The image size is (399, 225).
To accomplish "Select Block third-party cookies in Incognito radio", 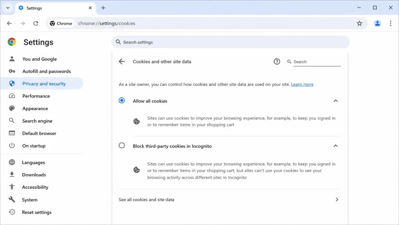I will pos(122,145).
